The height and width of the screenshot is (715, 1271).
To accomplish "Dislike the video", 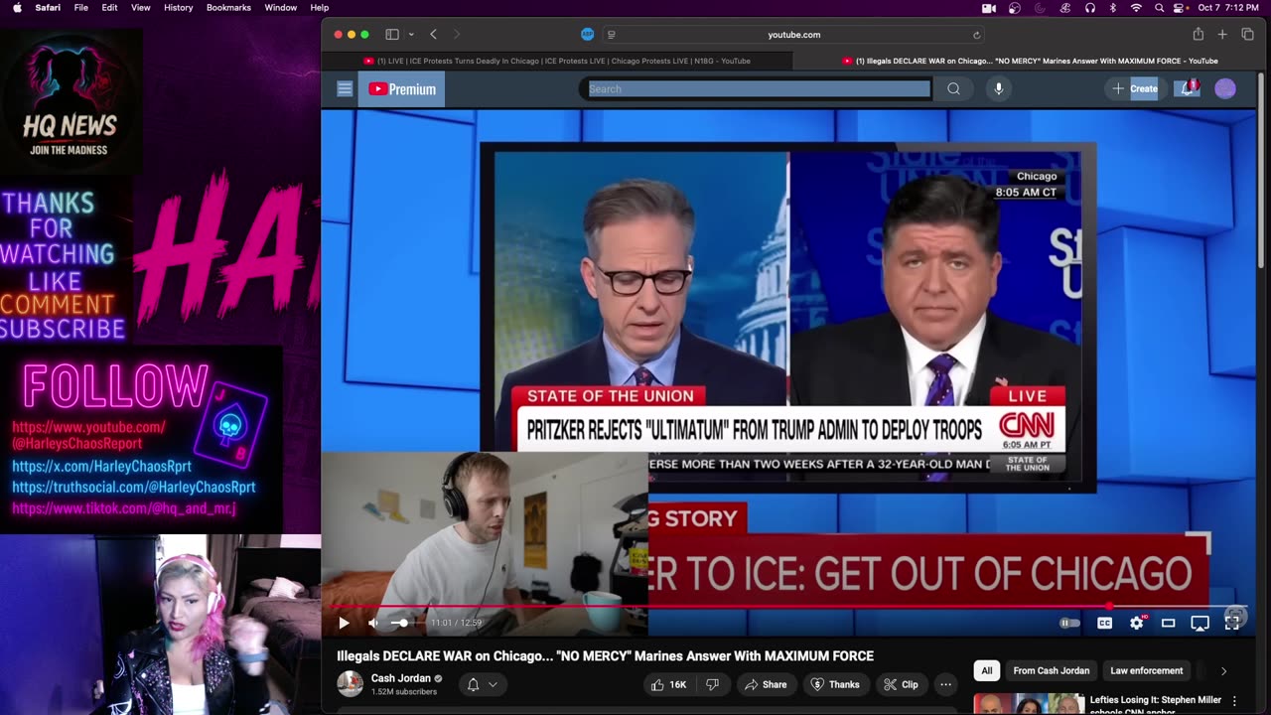I will click(x=712, y=684).
